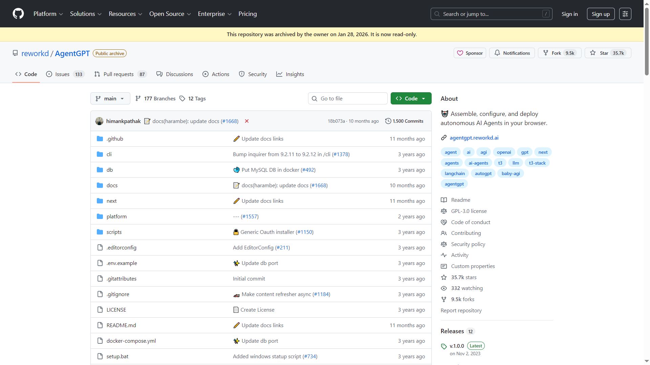Click the tags icon next to 12 Tags

tap(182, 98)
